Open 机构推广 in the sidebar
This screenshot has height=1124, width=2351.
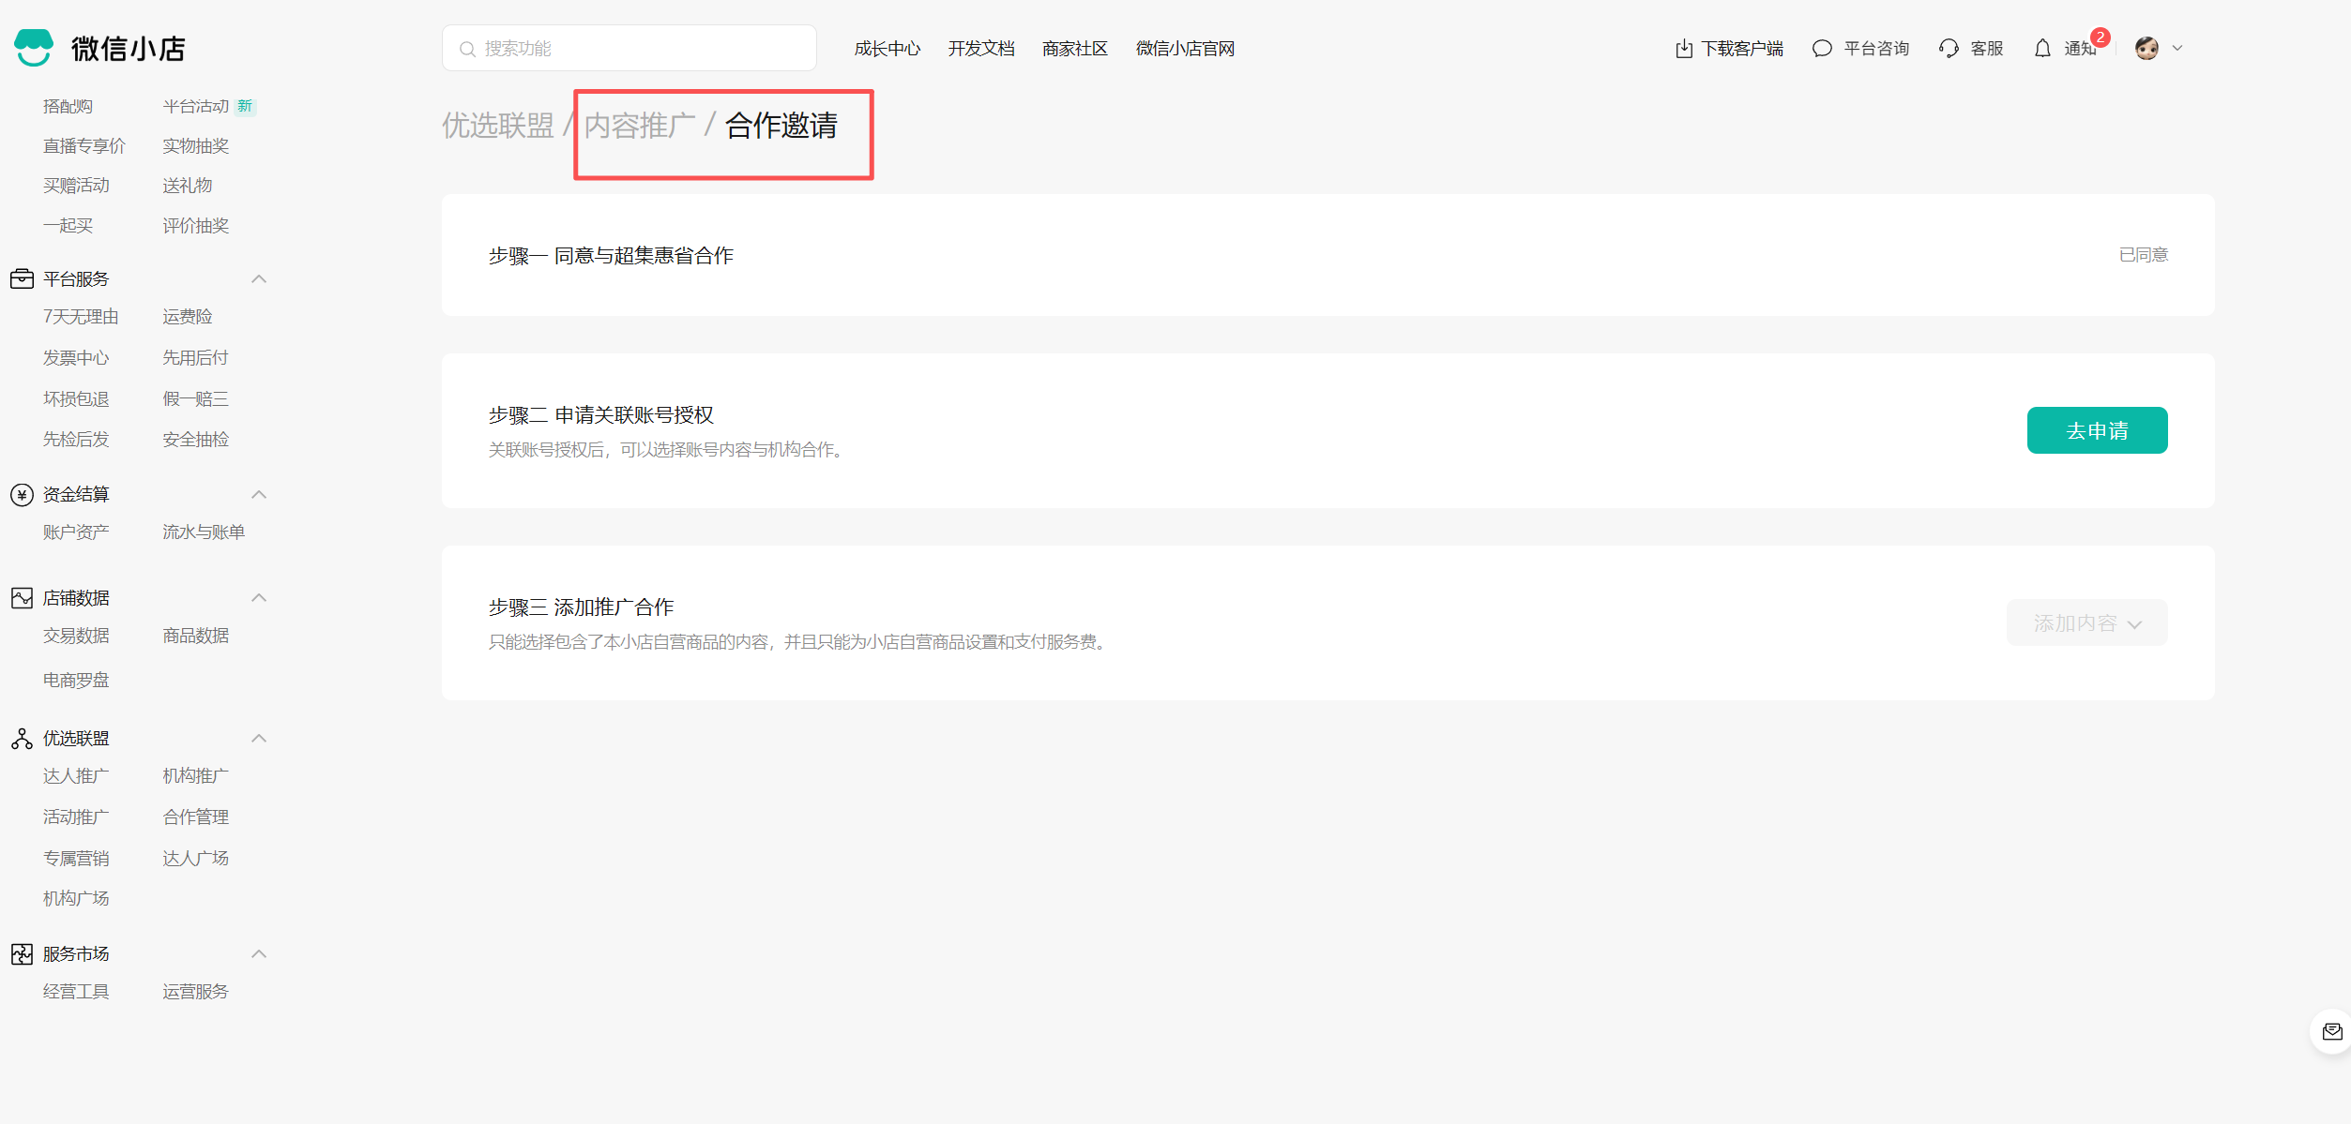click(x=195, y=776)
